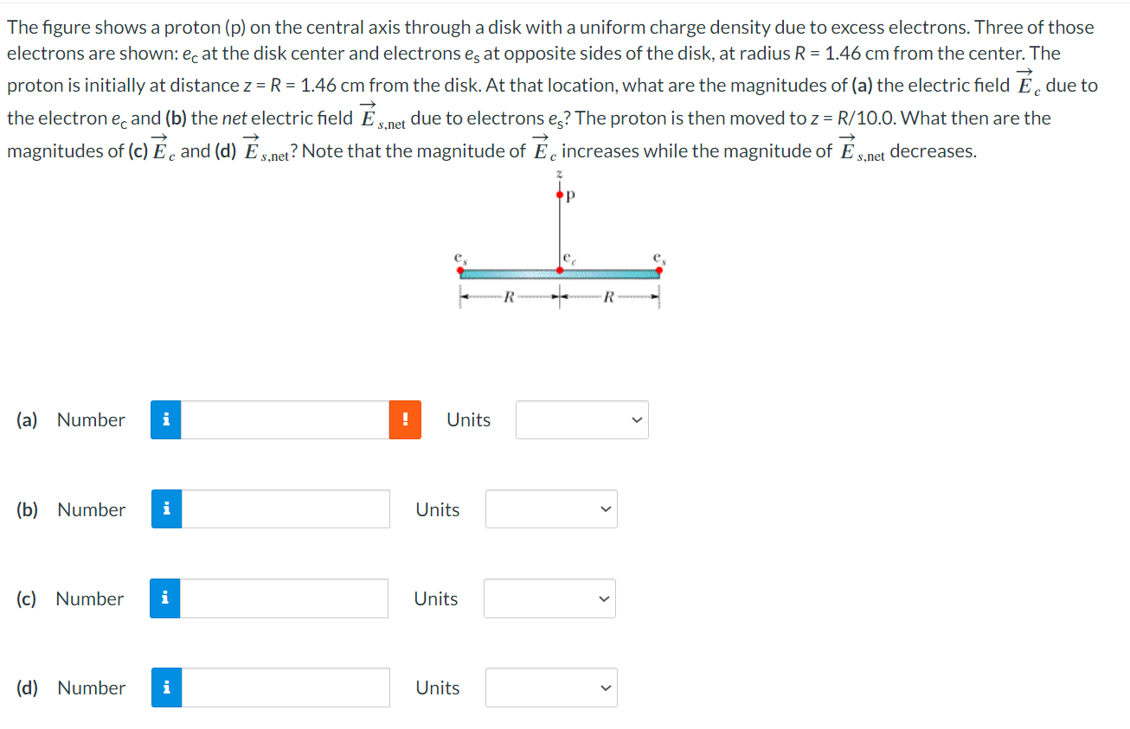The width and height of the screenshot is (1130, 729).
Task: Click the info icon beside answer (d)
Action: [165, 687]
